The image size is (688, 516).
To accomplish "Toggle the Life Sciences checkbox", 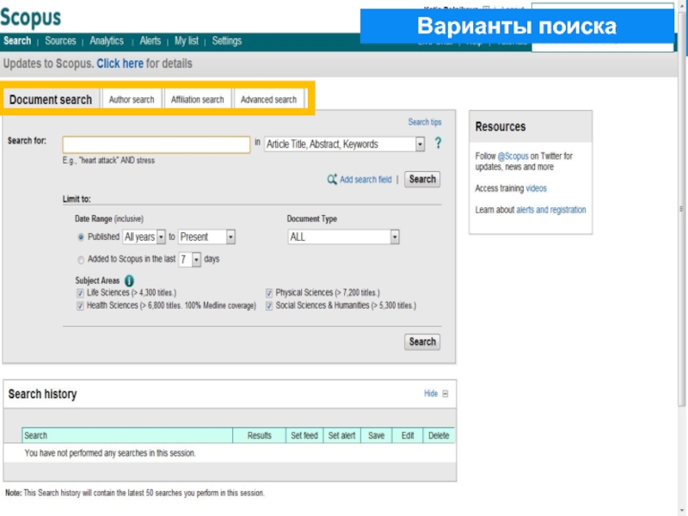I will click(80, 293).
